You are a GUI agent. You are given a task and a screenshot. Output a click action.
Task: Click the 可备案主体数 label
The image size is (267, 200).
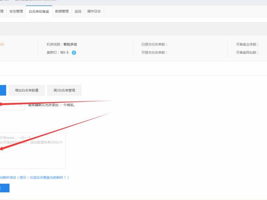point(247,44)
